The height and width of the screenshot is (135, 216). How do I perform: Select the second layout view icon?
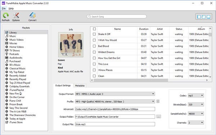point(204,17)
